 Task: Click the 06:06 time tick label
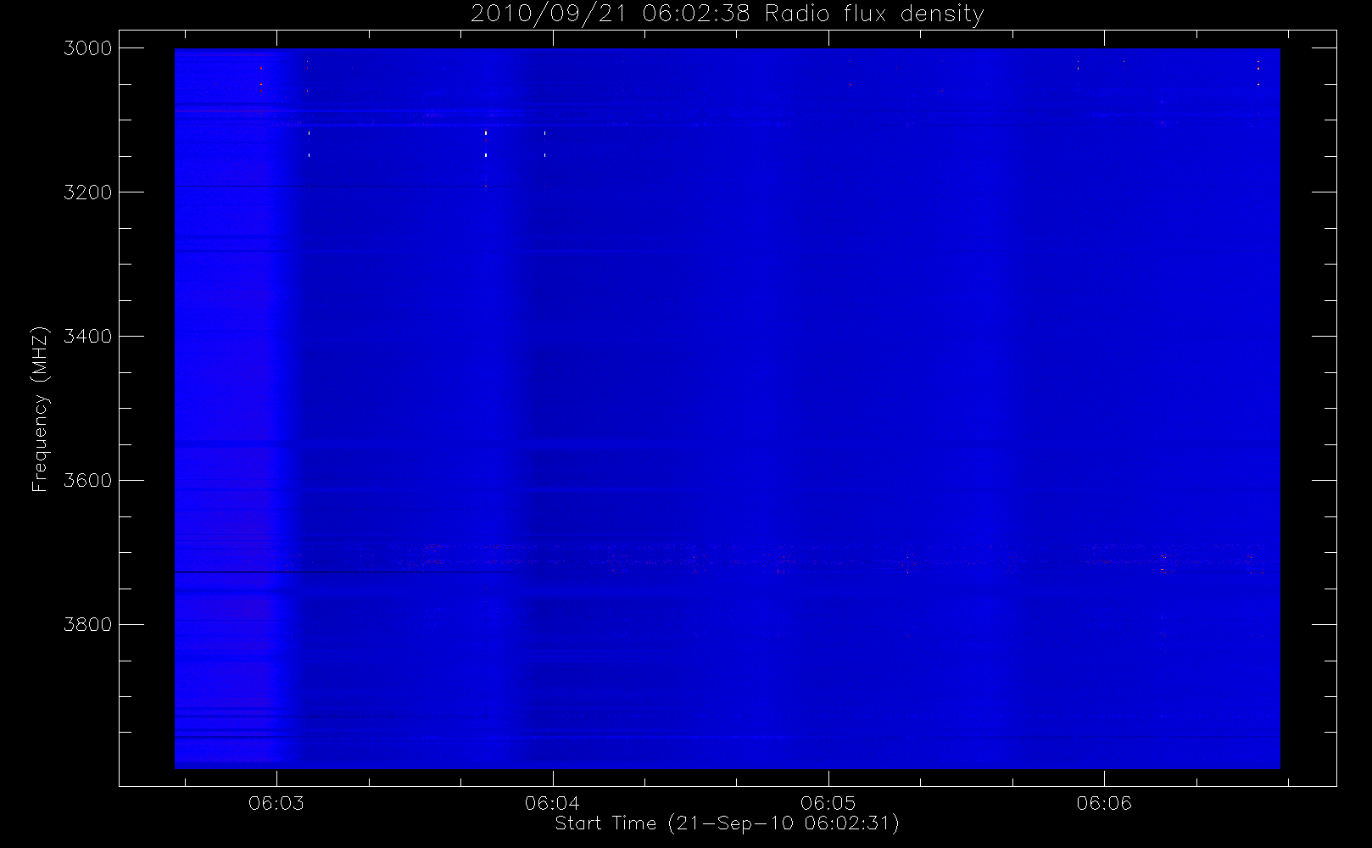click(x=1104, y=803)
